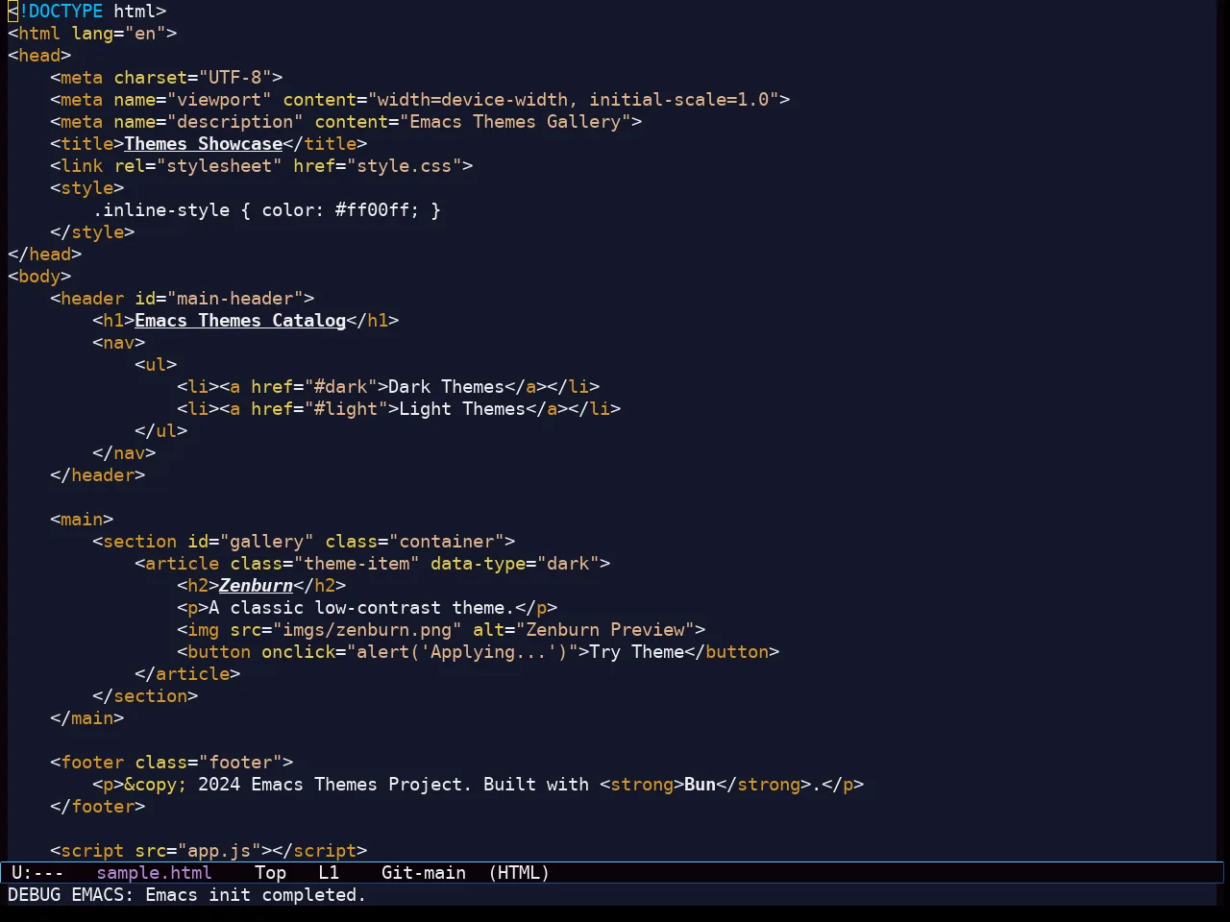Click the closing style tag
This screenshot has width=1230, height=922.
click(x=92, y=232)
